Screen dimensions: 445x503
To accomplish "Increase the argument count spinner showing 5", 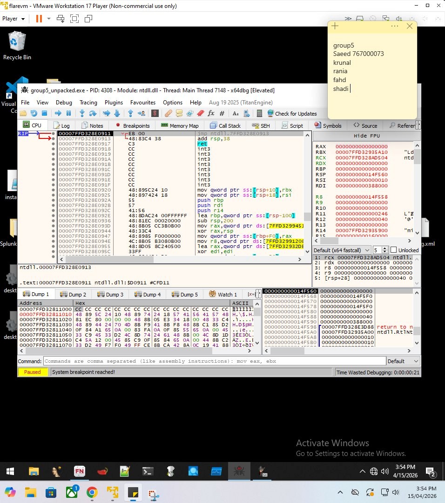I will point(385,248).
